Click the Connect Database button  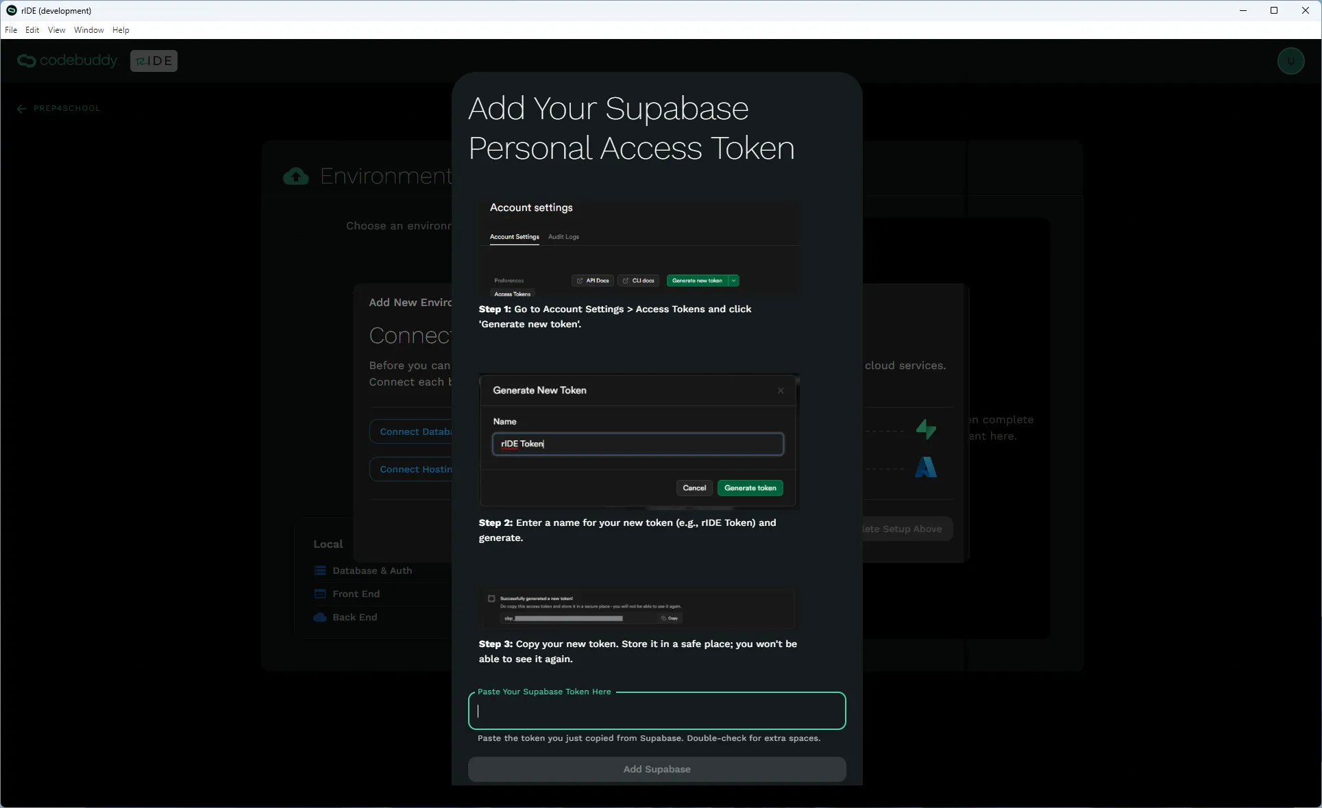411,431
